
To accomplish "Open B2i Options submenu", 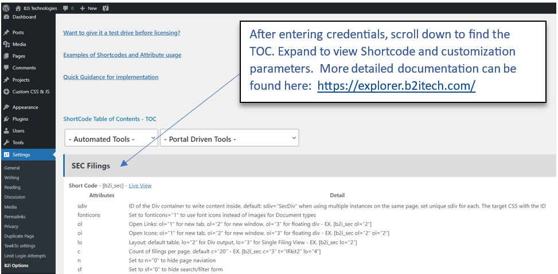I will (16, 265).
